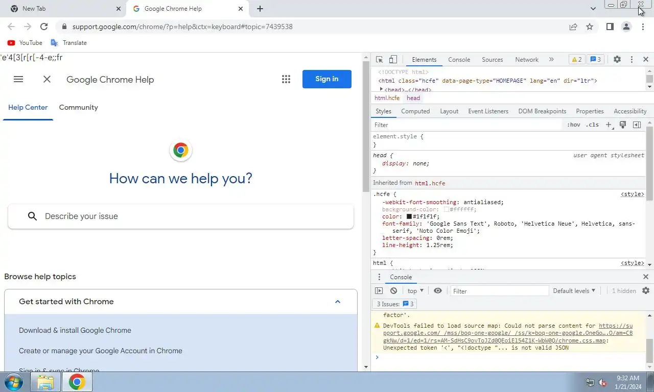Click the 3 Issues button in console
This screenshot has width=654, height=392.
[x=395, y=304]
